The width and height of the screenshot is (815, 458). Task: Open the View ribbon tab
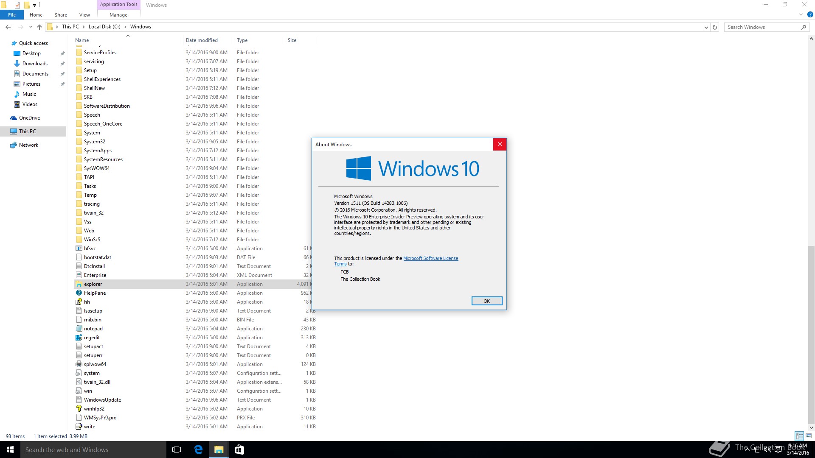click(x=84, y=15)
